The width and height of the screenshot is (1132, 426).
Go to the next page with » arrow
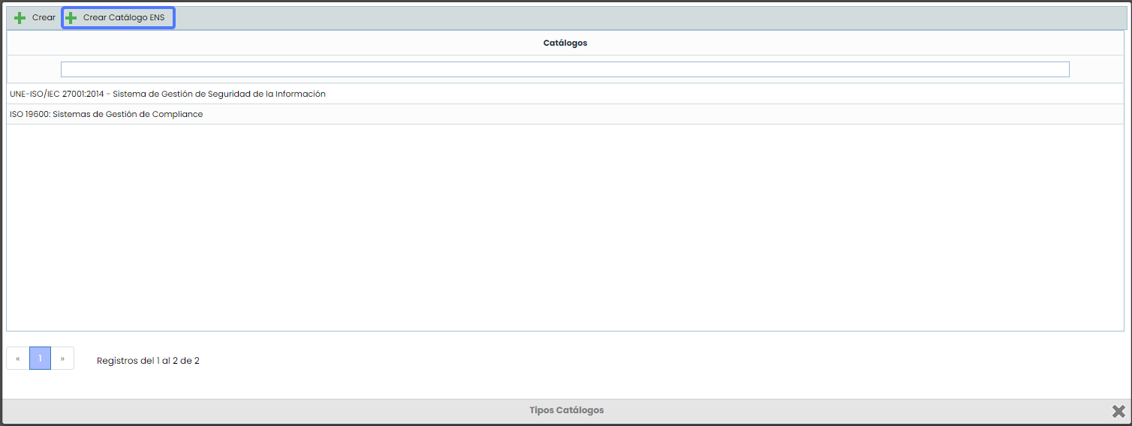(x=62, y=358)
